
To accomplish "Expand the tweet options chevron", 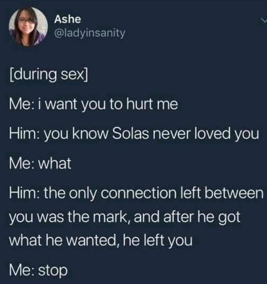I will pos(264,19).
